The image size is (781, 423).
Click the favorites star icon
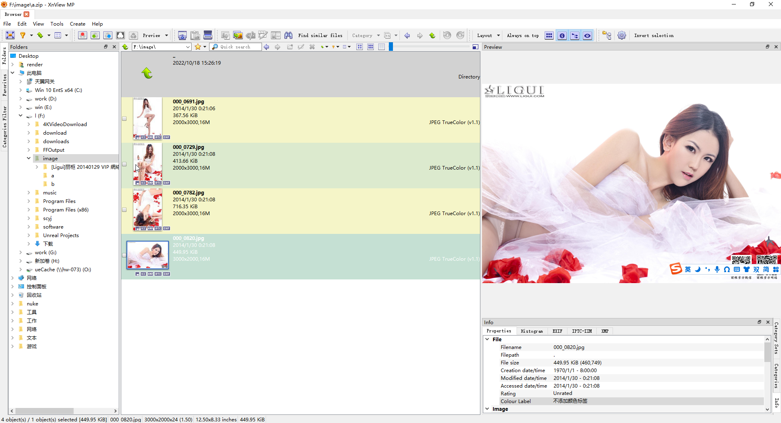pos(198,47)
